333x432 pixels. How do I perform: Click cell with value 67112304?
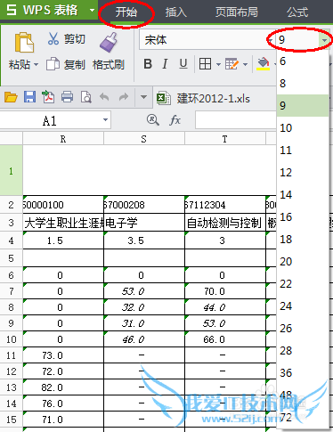tap(224, 205)
